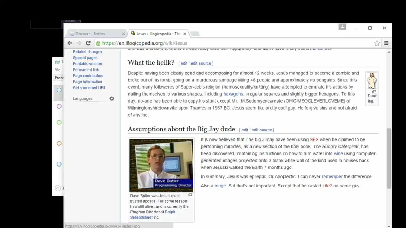The height and width of the screenshot is (228, 406).
Task: Open Page contributors link
Action: pyautogui.click(x=88, y=76)
